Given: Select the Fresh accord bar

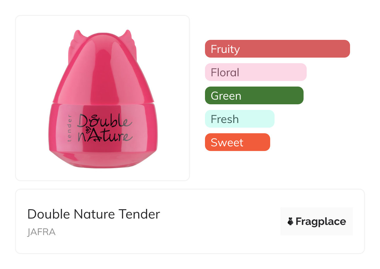Looking at the screenshot, I should coord(239,119).
